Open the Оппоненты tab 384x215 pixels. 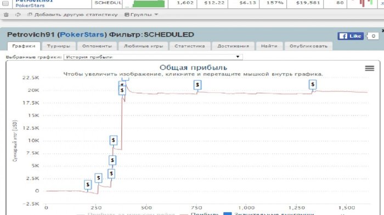(97, 46)
